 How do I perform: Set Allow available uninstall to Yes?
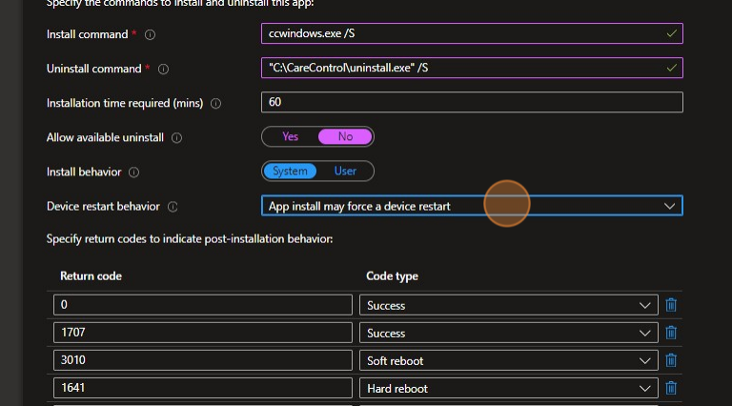pos(290,137)
